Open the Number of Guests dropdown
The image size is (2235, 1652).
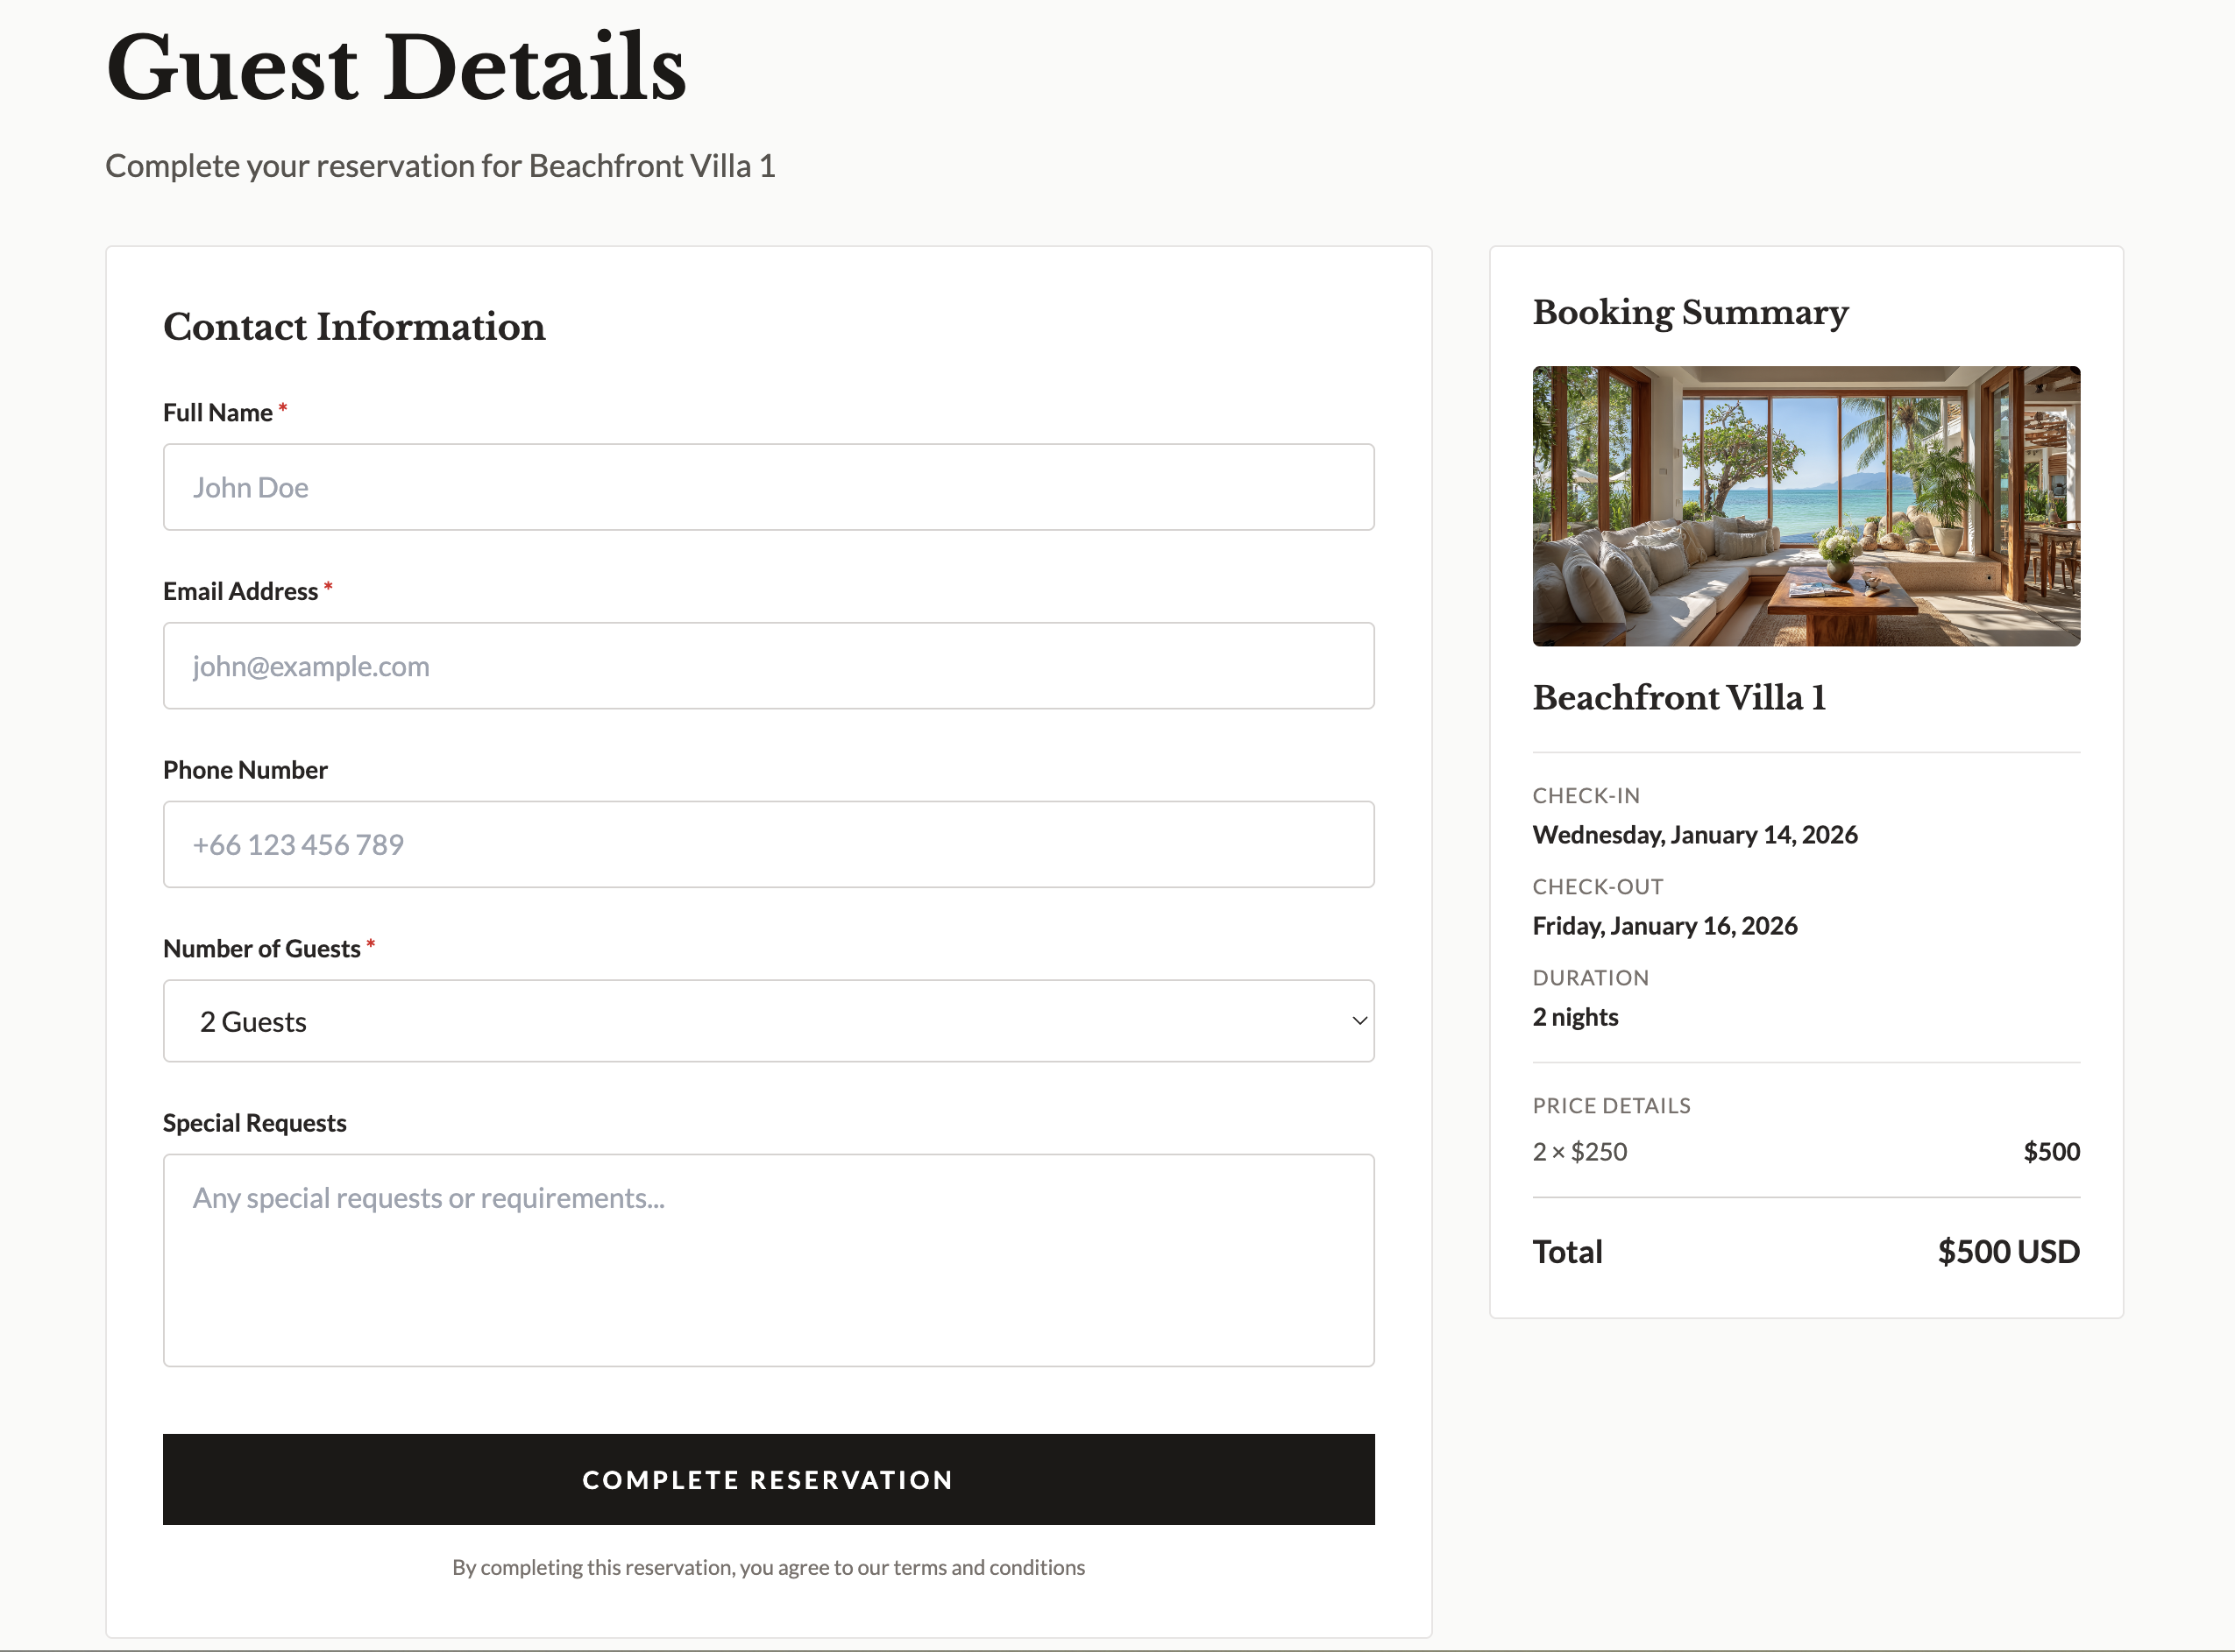click(x=769, y=1021)
